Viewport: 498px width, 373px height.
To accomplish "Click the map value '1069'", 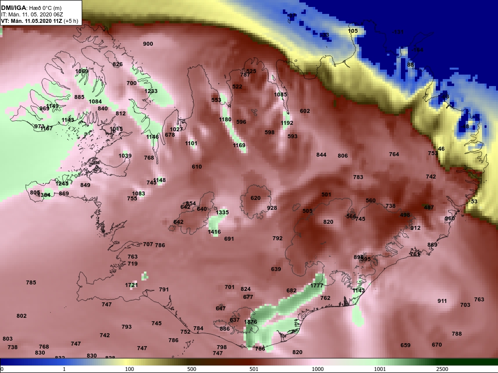I will [82, 71].
